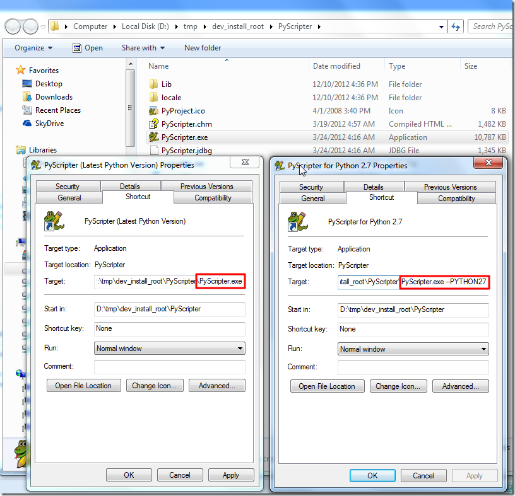Click OK in Latest Python Version dialog
This screenshot has width=515, height=496.
point(129,475)
